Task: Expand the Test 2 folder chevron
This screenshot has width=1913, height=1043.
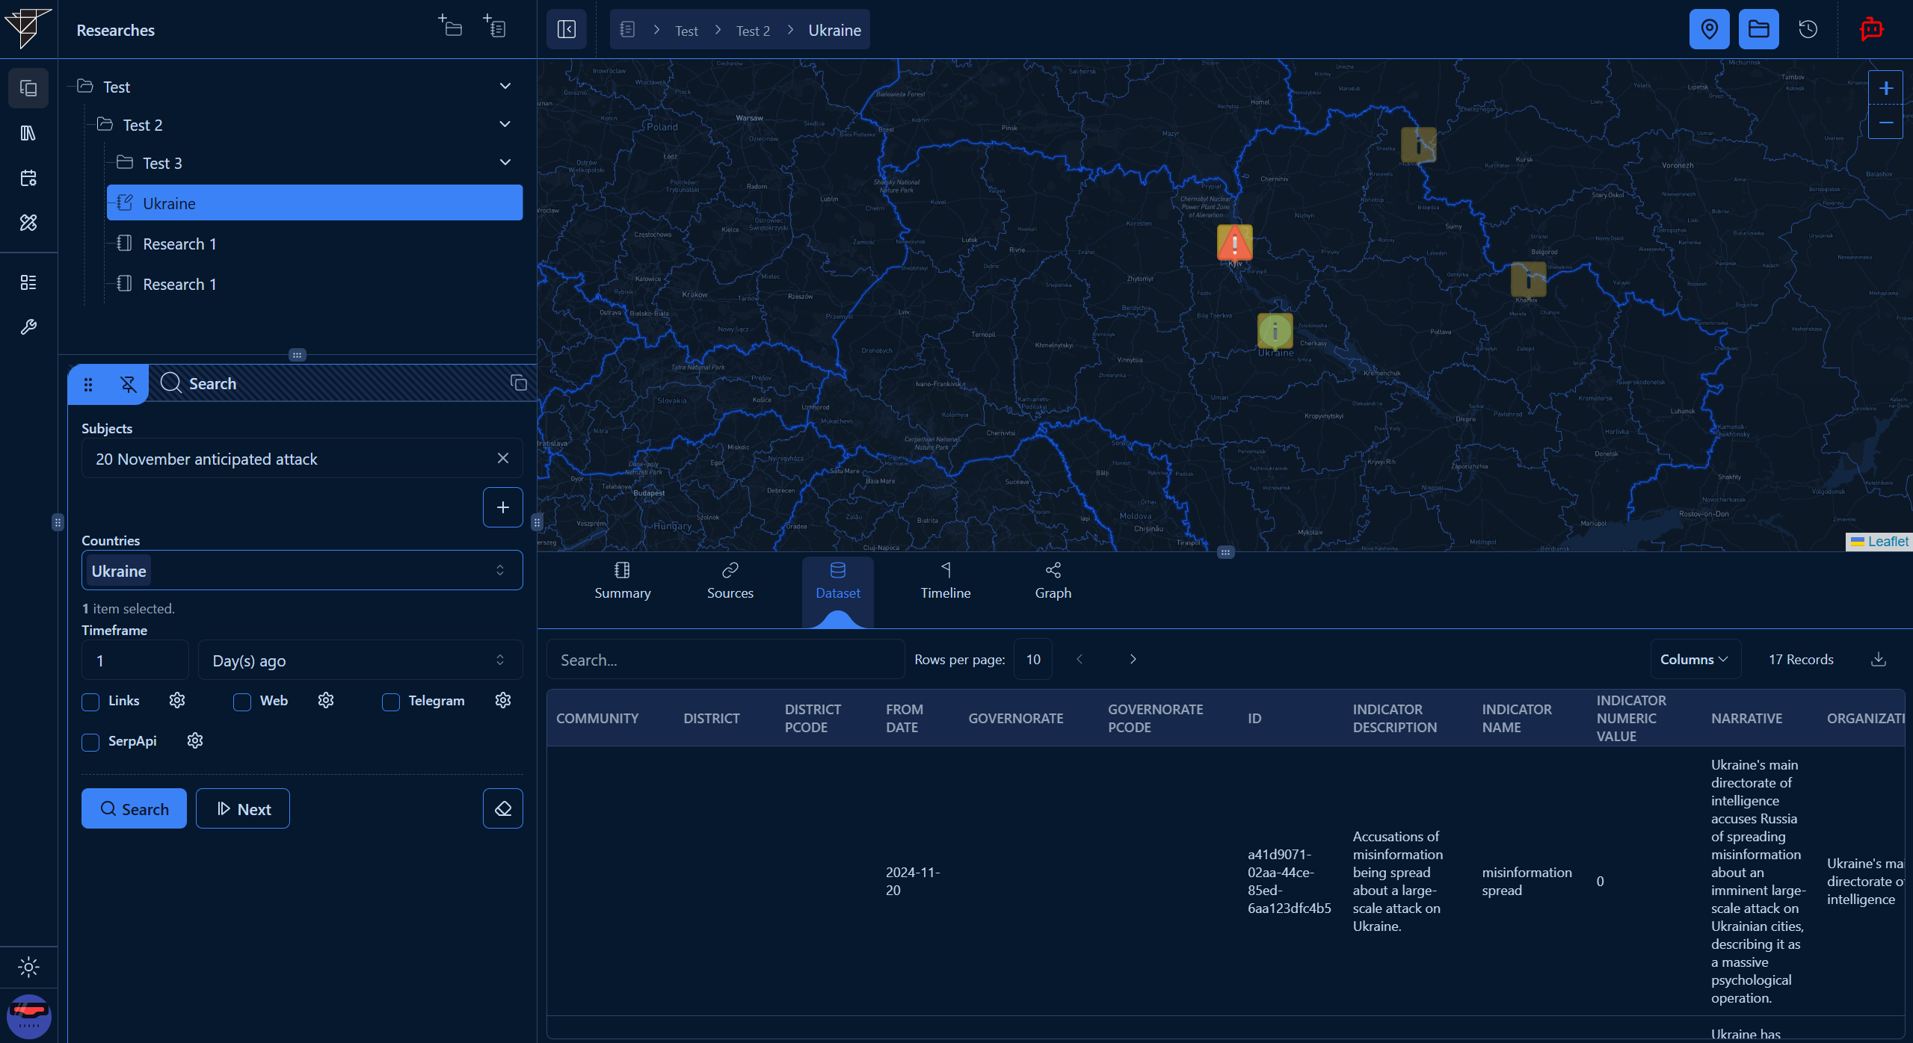Action: pos(505,124)
